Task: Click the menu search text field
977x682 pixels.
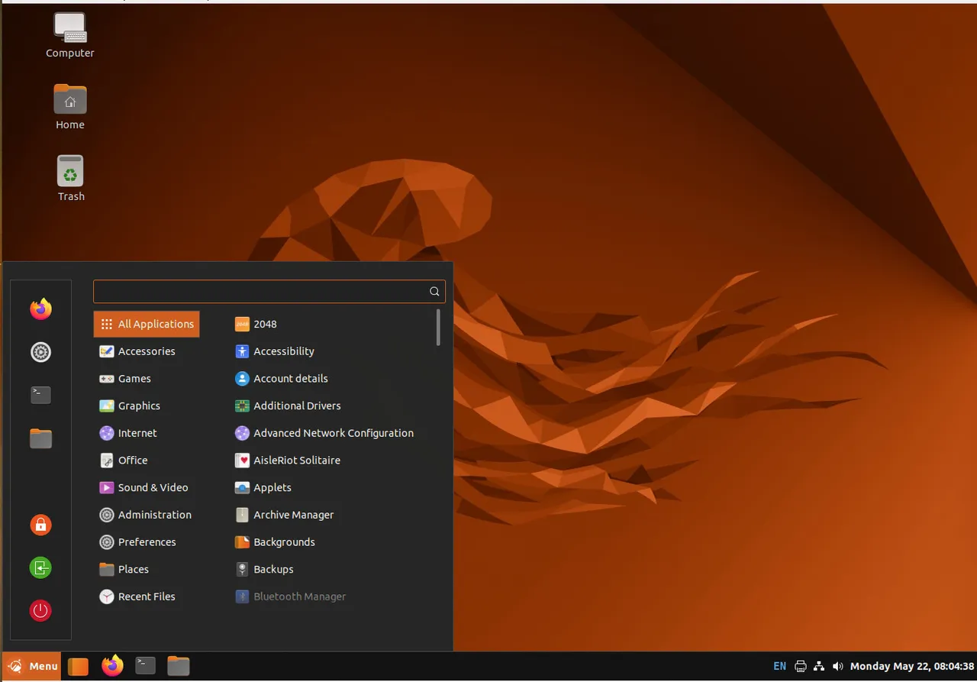Action: [269, 291]
